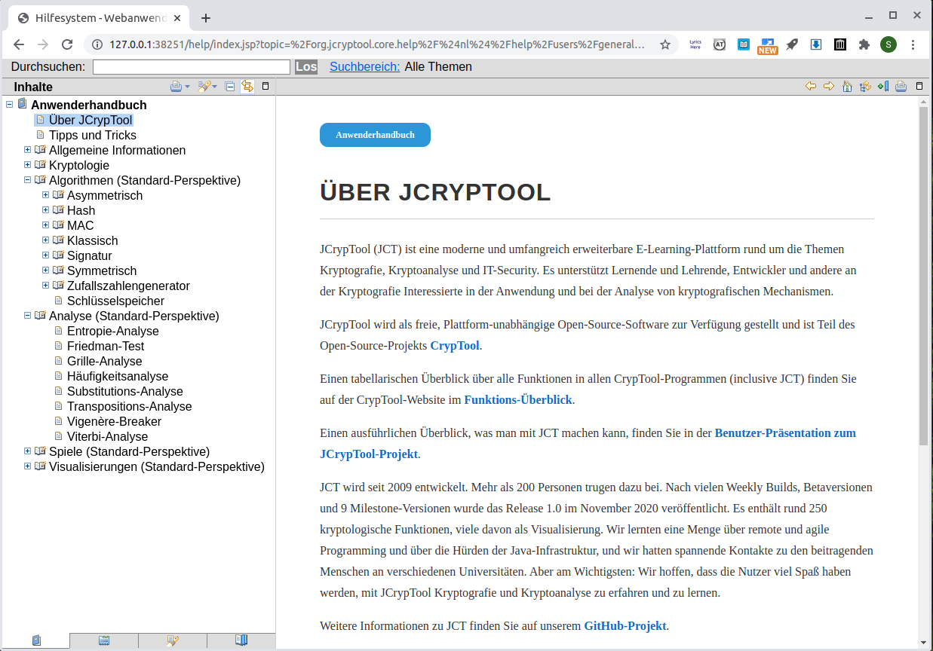Expand the Klassisch tree node
933x651 pixels.
click(x=46, y=240)
